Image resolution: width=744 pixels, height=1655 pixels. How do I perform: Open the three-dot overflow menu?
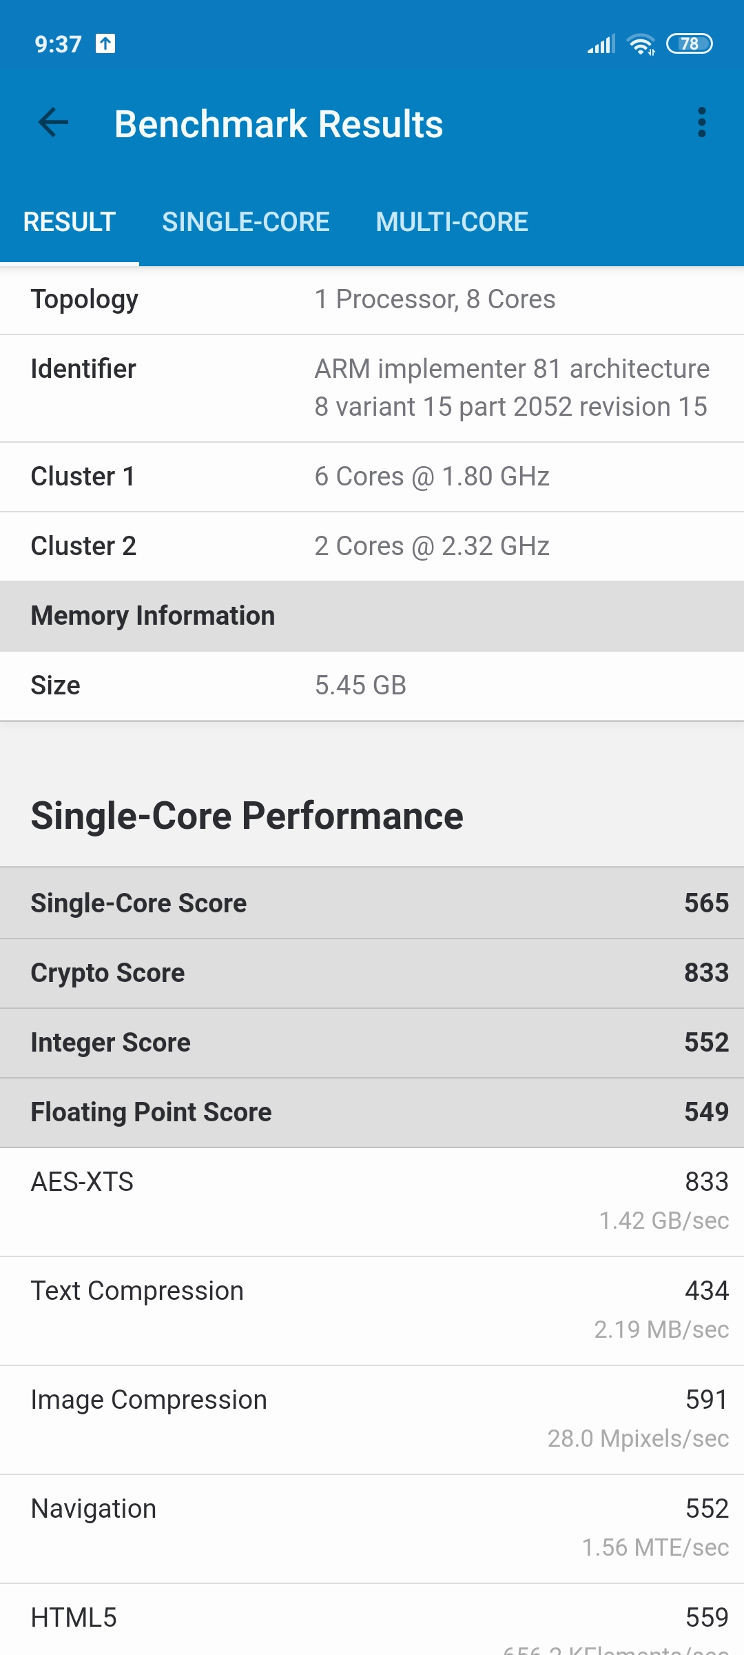pyautogui.click(x=701, y=123)
